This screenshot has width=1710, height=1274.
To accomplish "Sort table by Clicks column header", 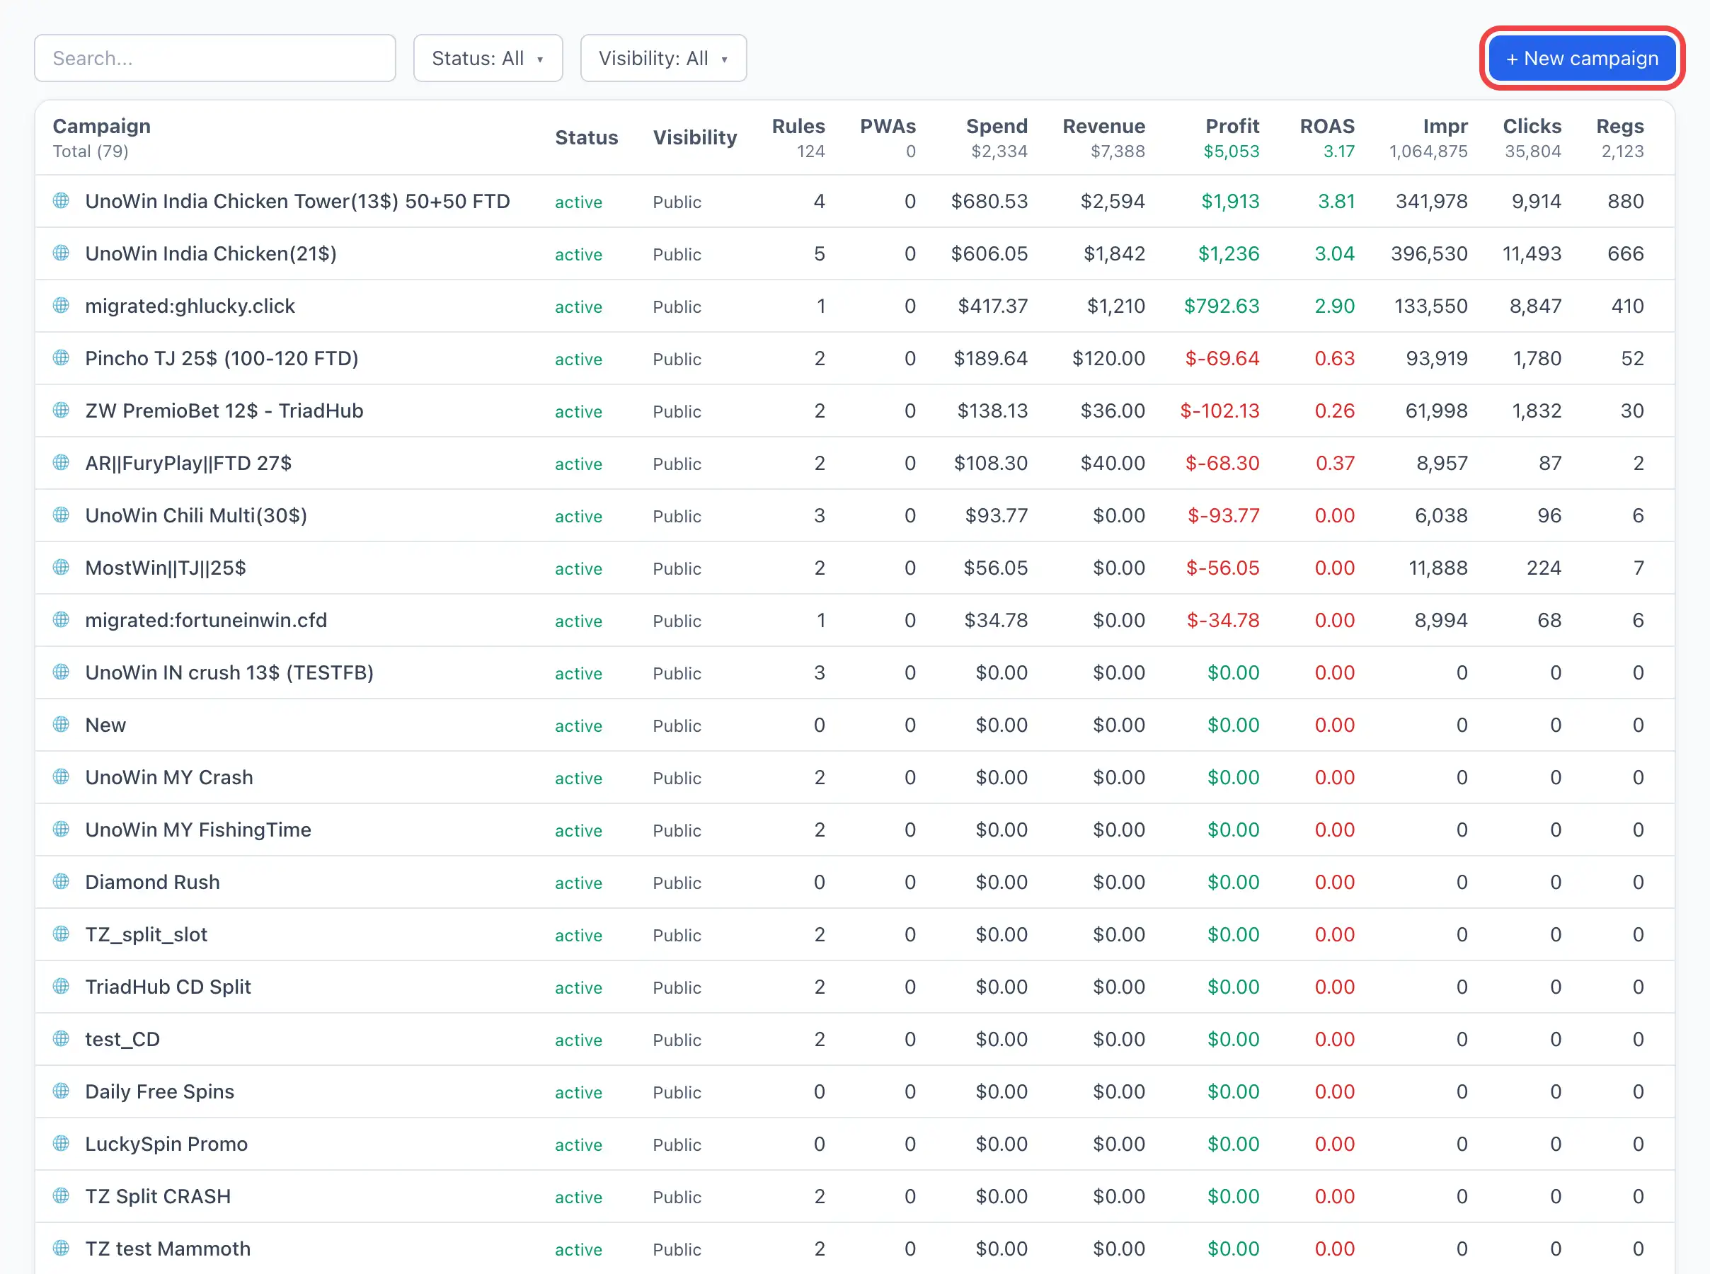I will (1532, 126).
